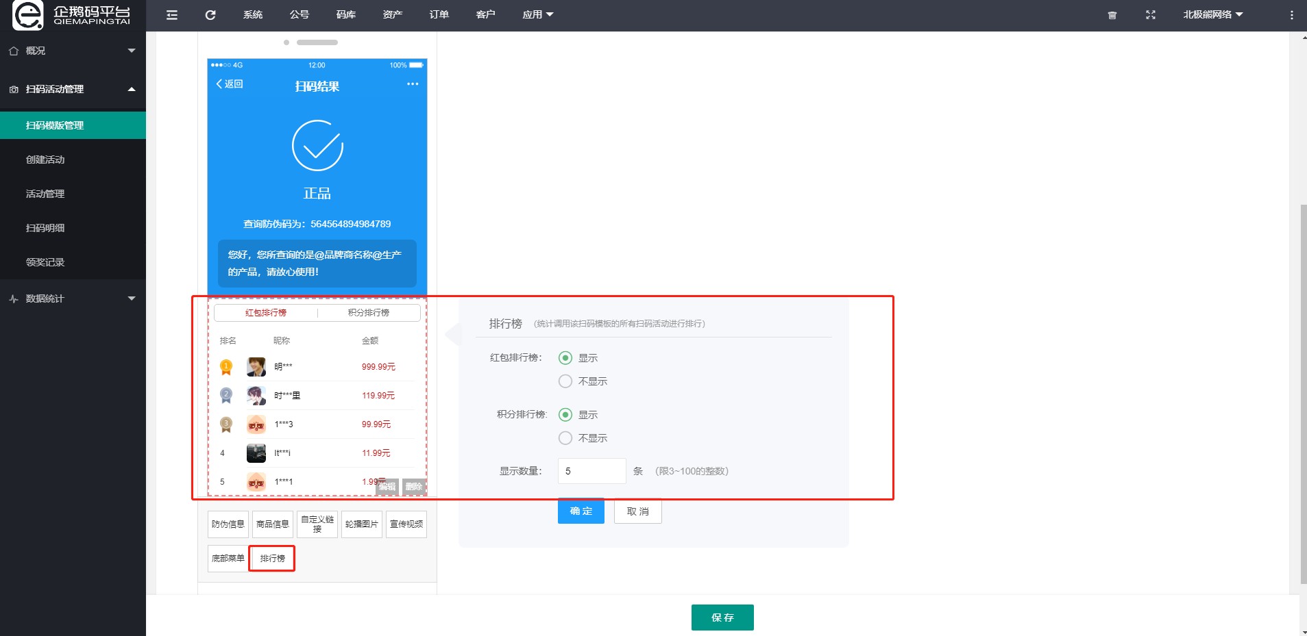Confirm settings with the 确定 button

point(580,511)
